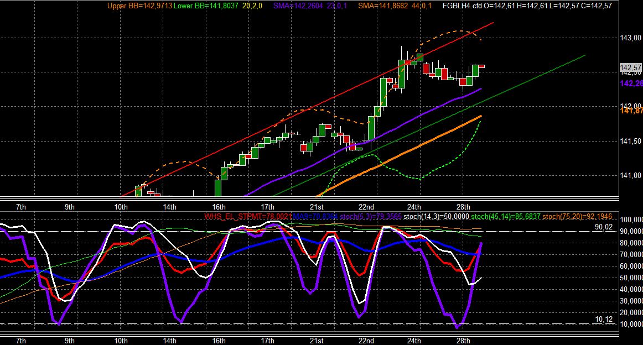Click 17th on stochastic panel bottom date axis
Screen dimensions: 643x345
click(x=267, y=341)
